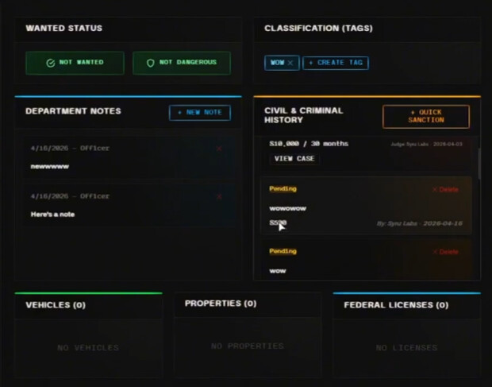Image resolution: width=492 pixels, height=387 pixels.
Task: Delete the 'newwwww' note with red X
Action: click(219, 149)
